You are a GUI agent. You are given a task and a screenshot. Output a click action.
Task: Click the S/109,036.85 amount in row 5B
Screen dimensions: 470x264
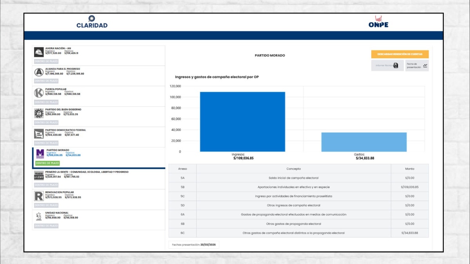[x=410, y=187]
